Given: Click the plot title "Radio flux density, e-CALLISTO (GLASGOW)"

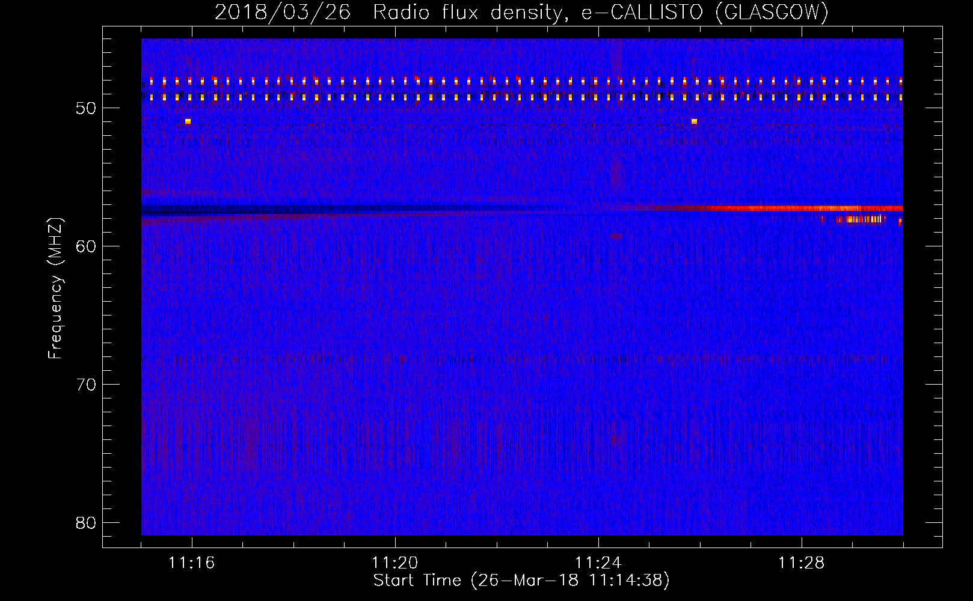Looking at the screenshot, I should [x=601, y=12].
